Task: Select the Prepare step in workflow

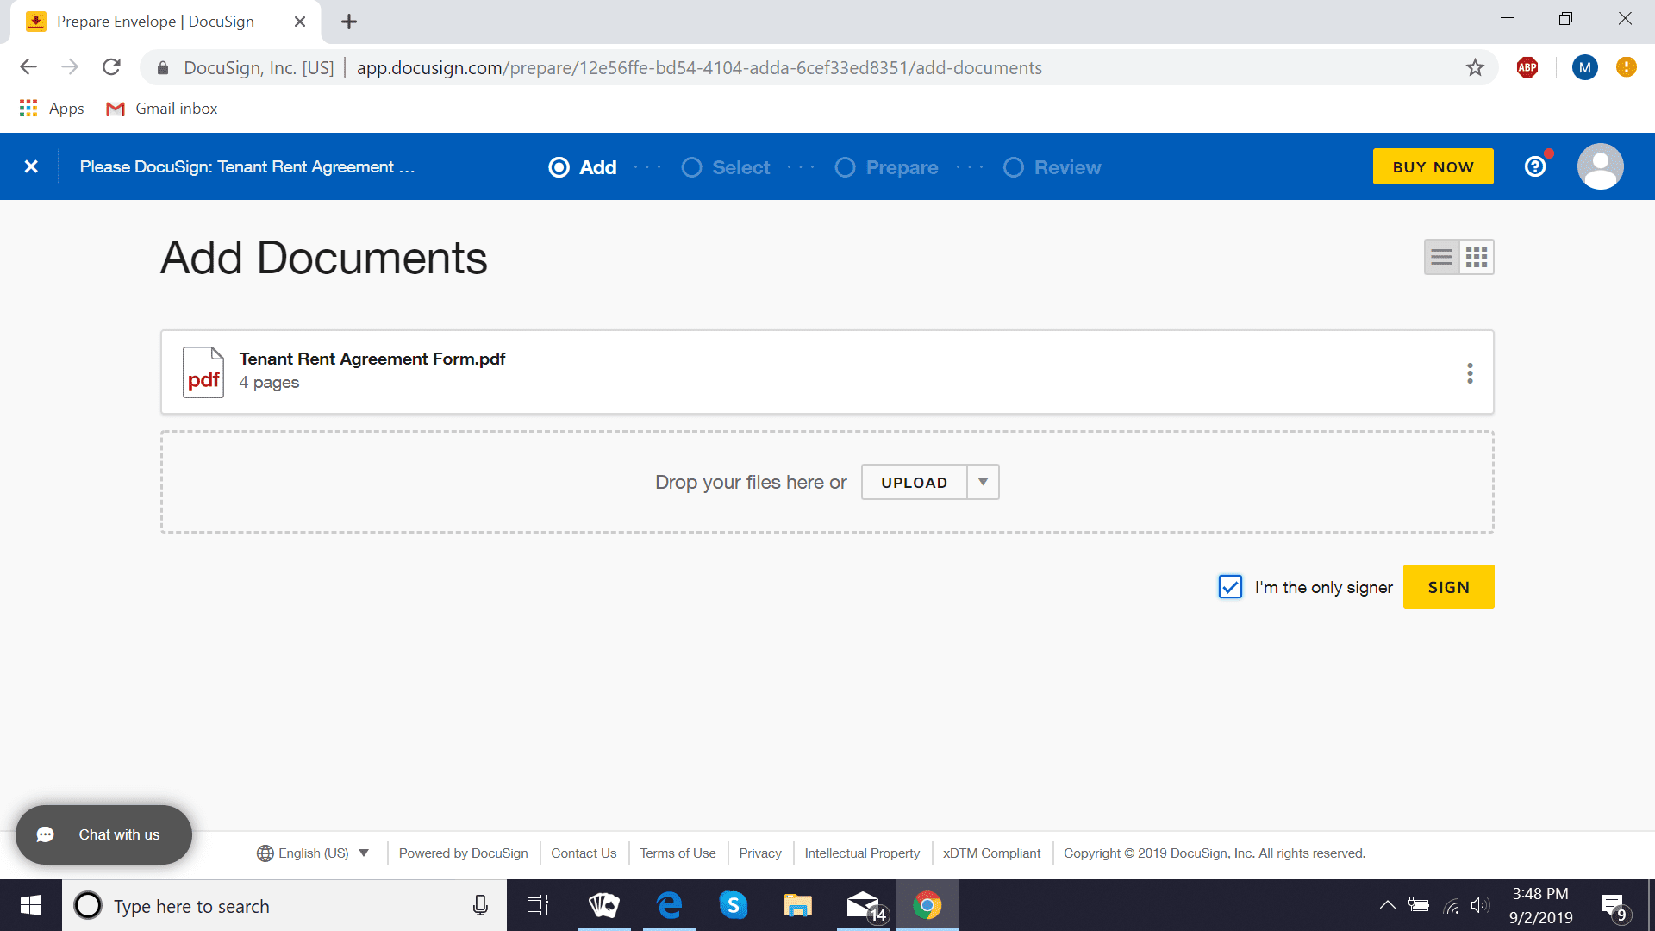Action: pos(902,167)
